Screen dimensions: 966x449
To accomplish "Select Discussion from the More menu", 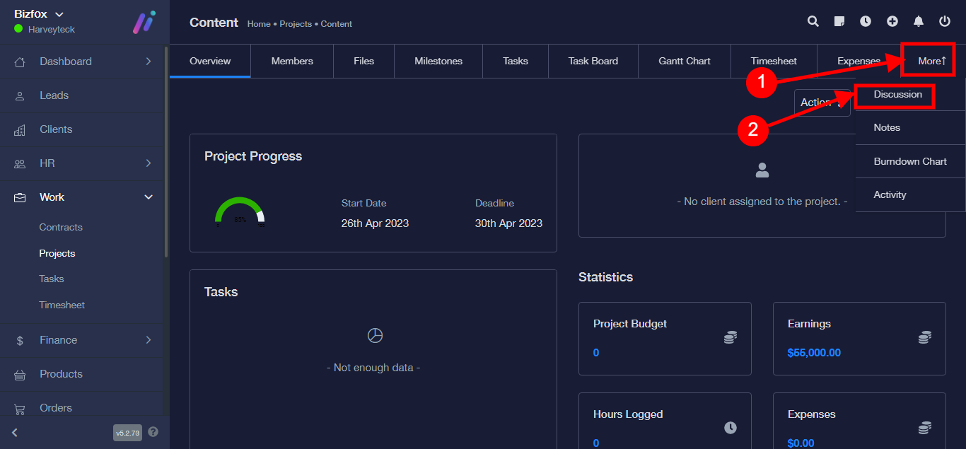I will pyautogui.click(x=897, y=95).
